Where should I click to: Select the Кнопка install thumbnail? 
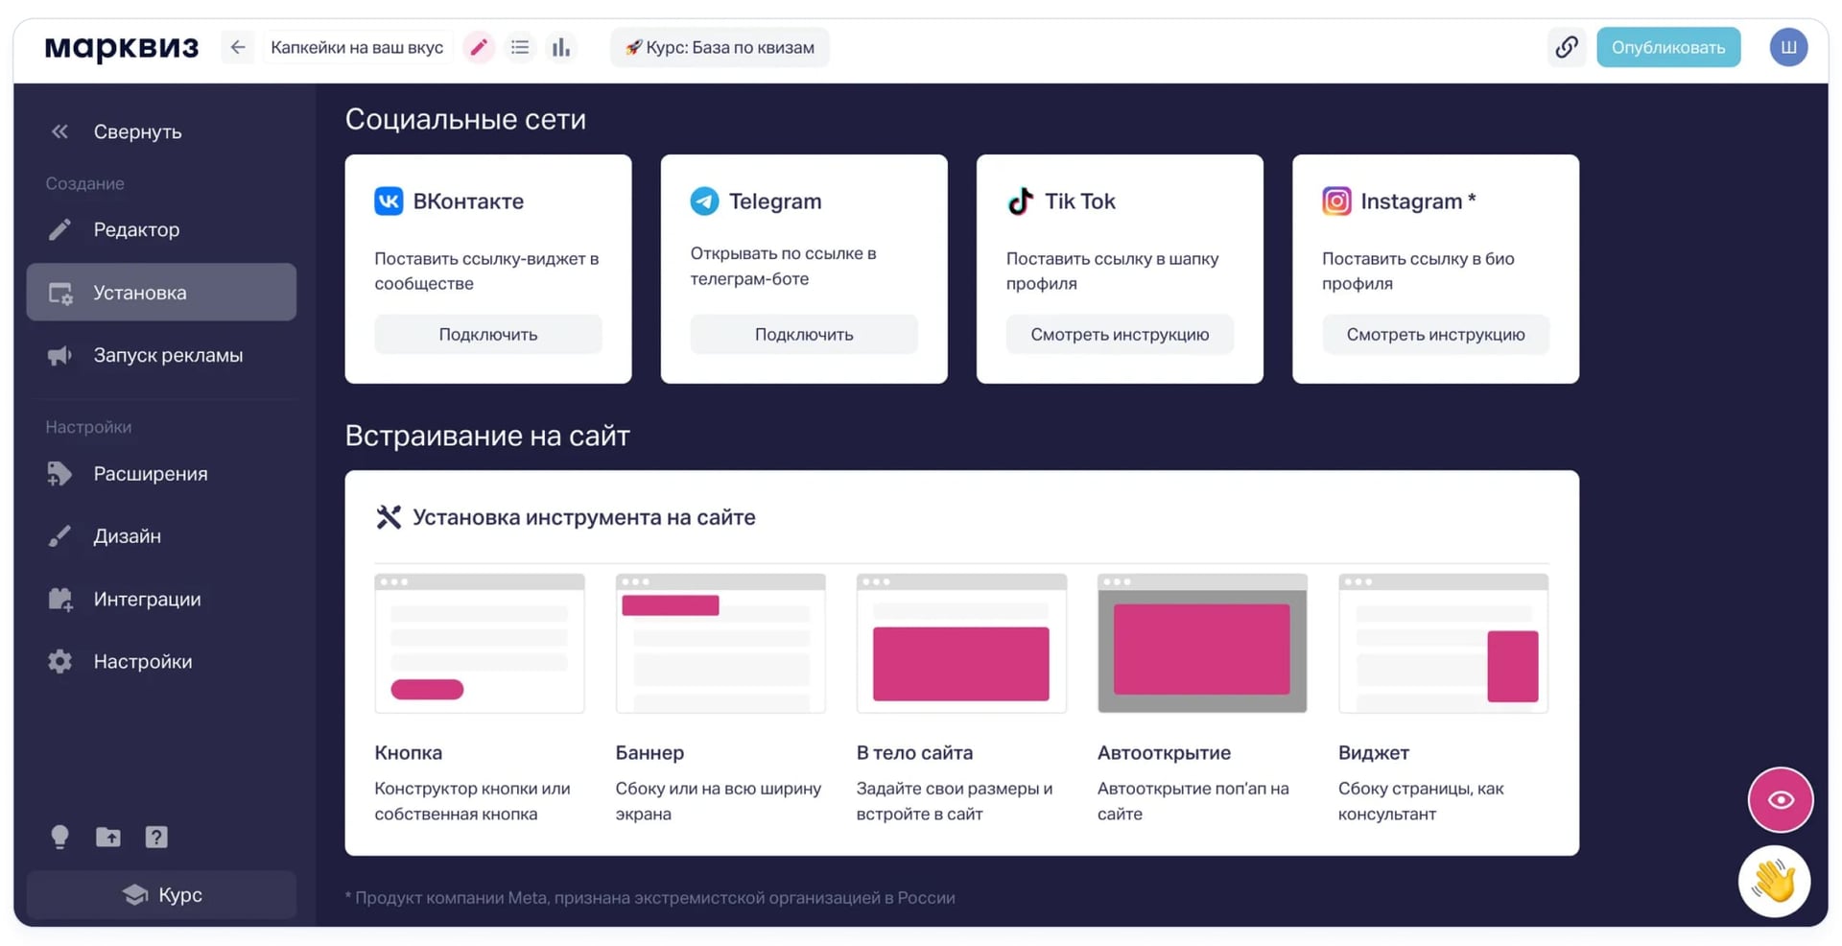480,643
